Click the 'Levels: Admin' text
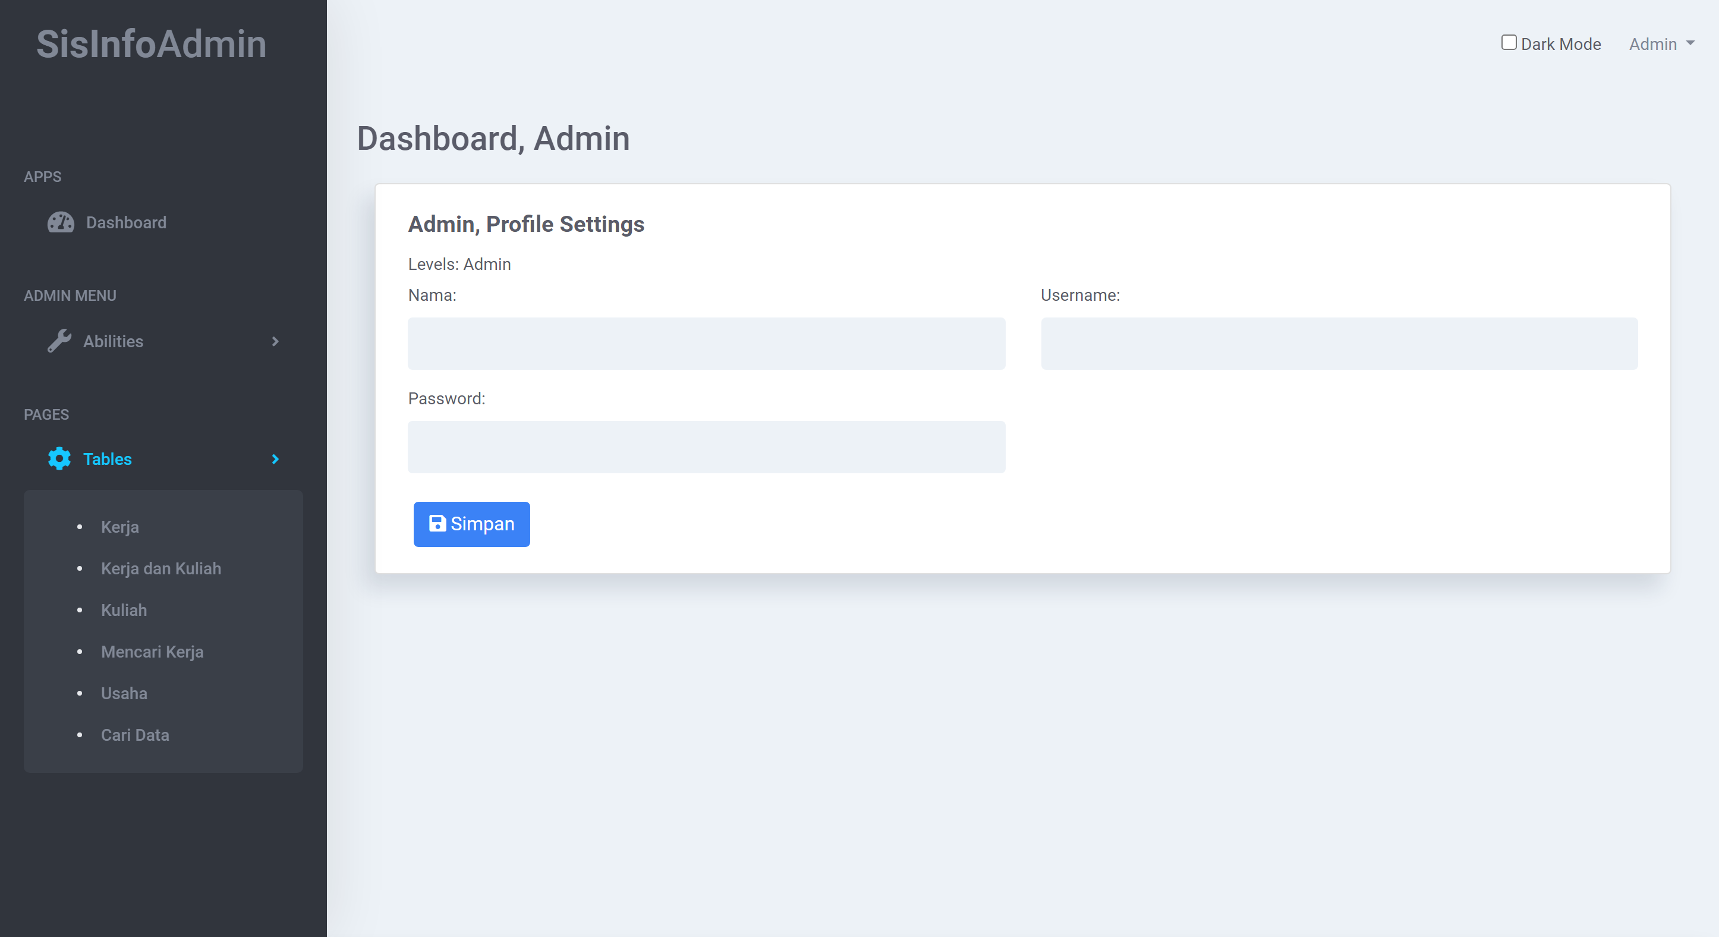The image size is (1719, 937). (459, 265)
